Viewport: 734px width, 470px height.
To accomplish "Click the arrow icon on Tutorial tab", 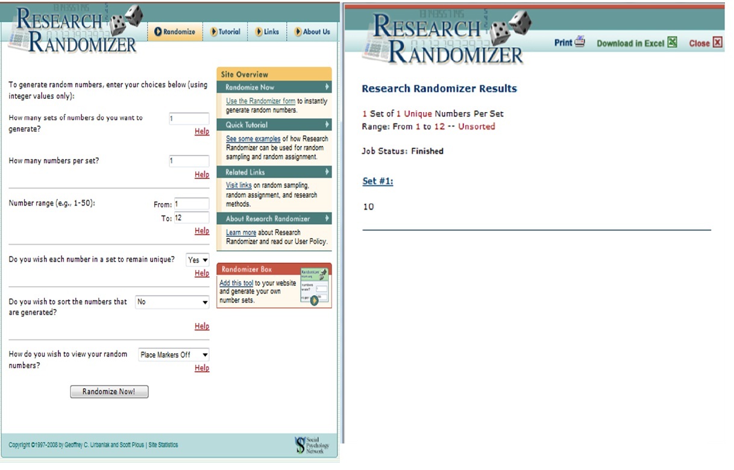I will pyautogui.click(x=213, y=32).
